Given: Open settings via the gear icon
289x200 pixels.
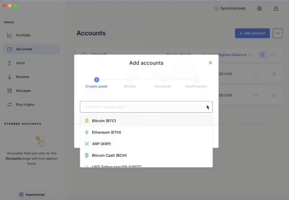Looking at the screenshot, I should tap(259, 8).
